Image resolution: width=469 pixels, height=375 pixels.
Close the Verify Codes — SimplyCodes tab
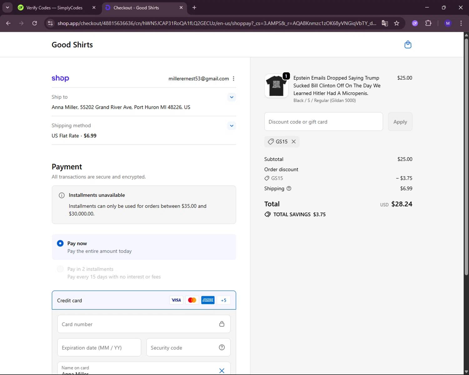click(x=94, y=7)
